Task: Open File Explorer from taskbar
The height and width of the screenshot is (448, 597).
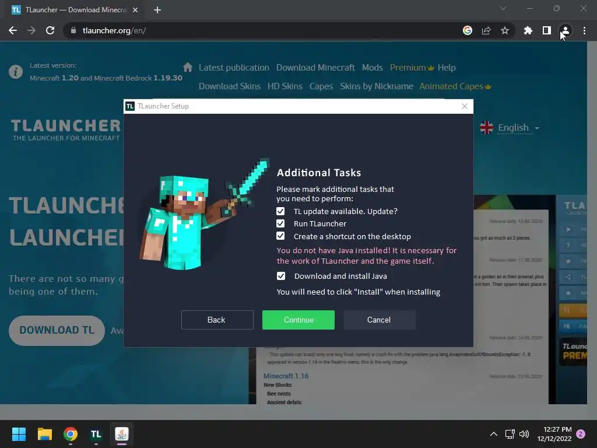Action: [x=44, y=434]
